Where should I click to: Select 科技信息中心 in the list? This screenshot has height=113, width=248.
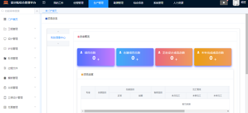tap(58, 38)
